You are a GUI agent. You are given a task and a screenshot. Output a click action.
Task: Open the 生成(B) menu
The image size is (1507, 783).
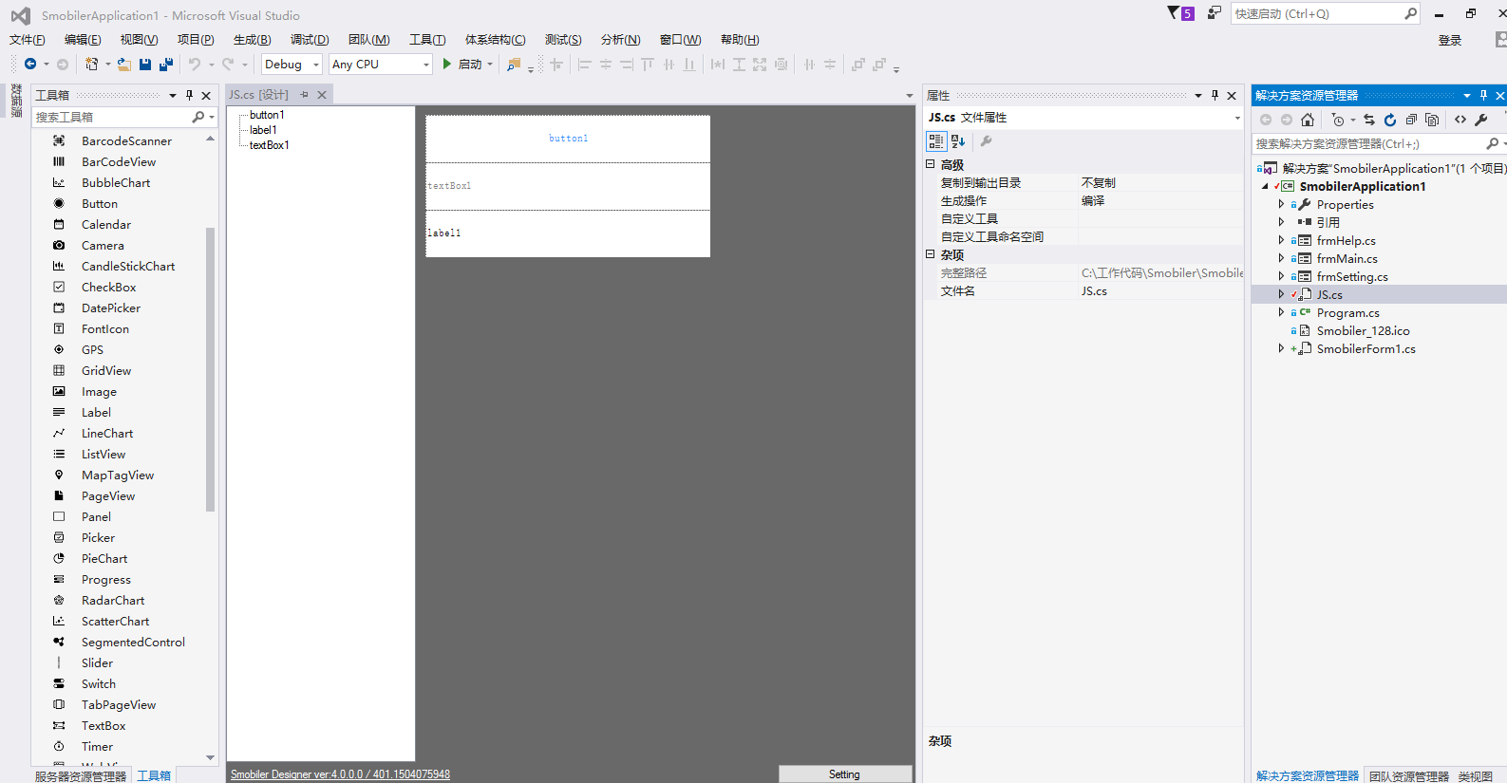(253, 40)
